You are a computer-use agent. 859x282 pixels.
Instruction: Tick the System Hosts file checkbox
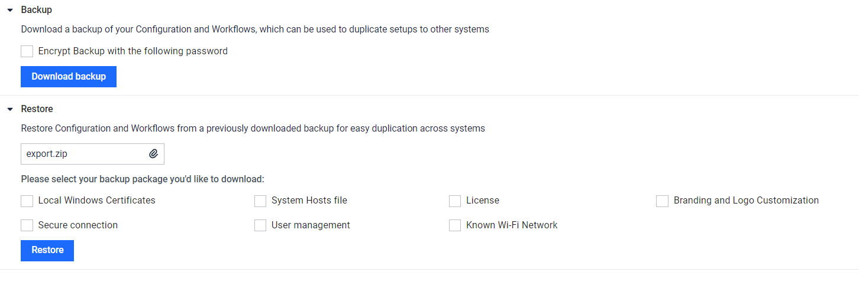260,201
